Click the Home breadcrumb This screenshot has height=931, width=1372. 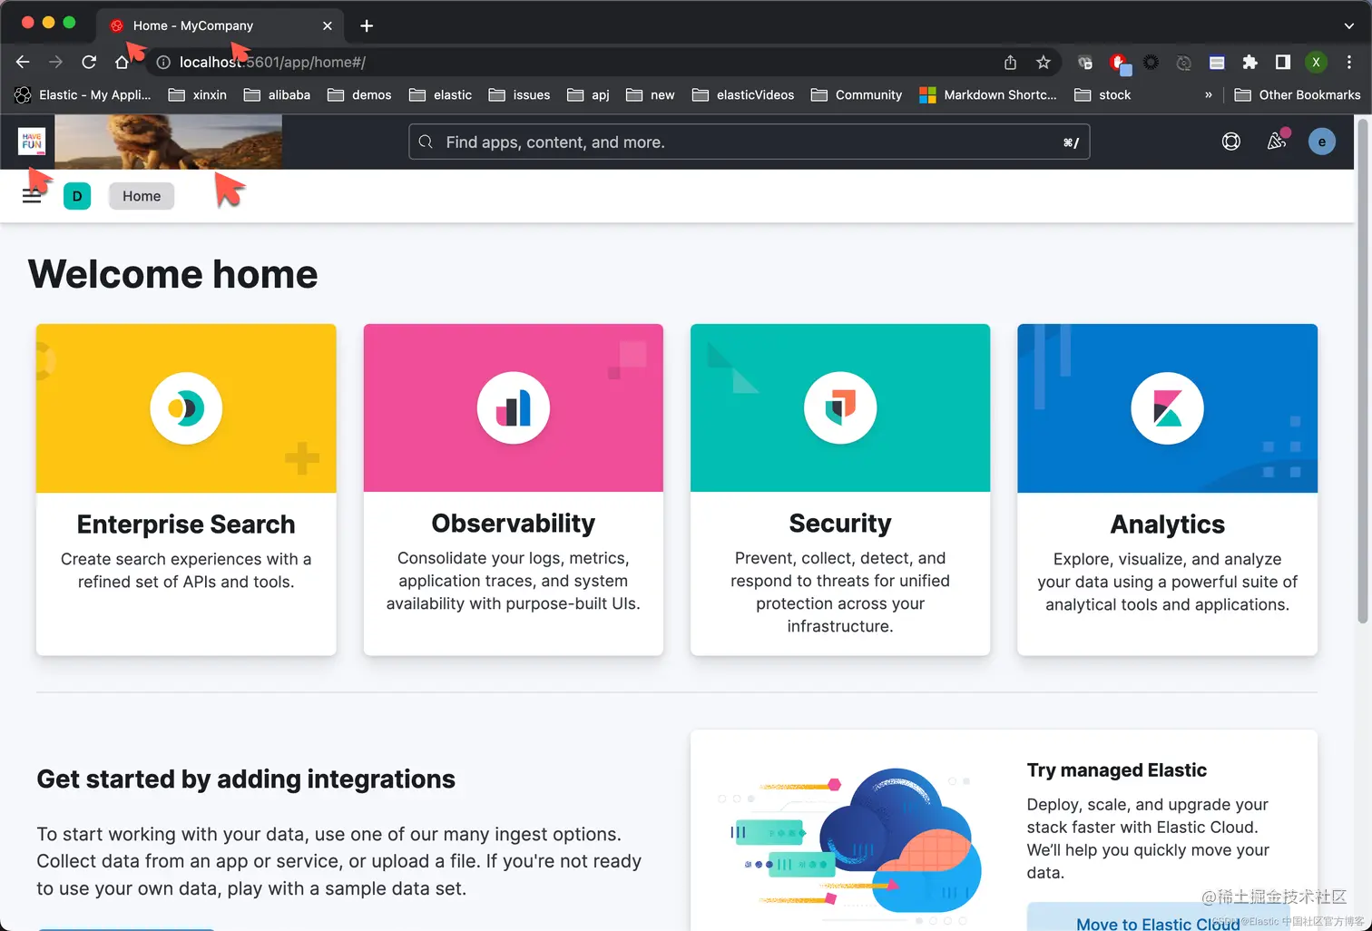[x=142, y=196]
